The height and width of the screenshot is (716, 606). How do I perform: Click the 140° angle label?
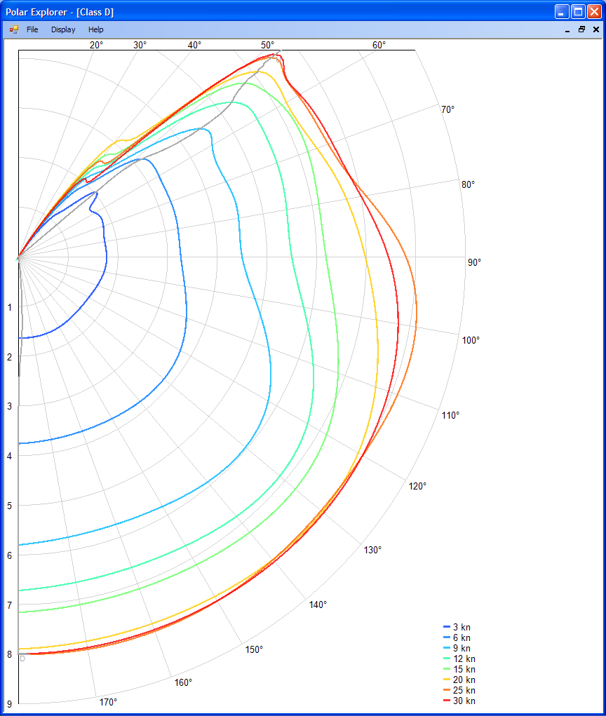[x=318, y=604]
